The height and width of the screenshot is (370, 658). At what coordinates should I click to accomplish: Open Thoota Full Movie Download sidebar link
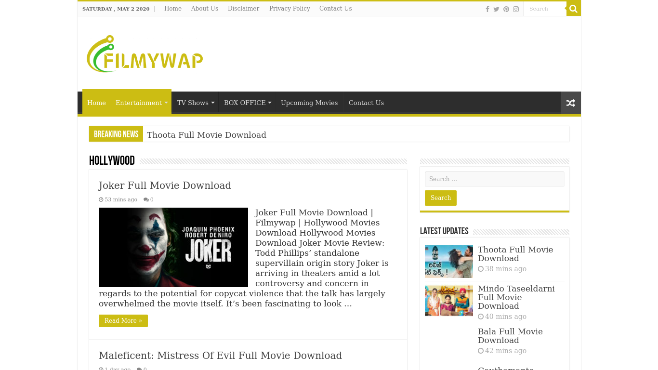(515, 254)
